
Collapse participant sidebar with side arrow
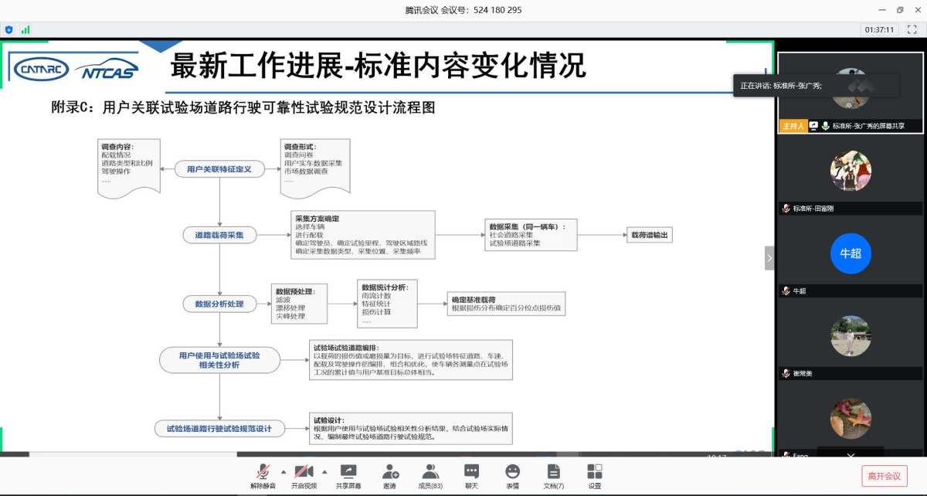click(x=769, y=258)
